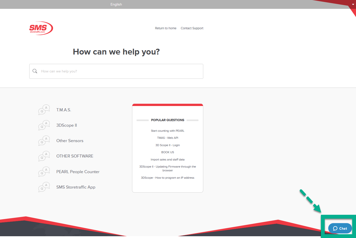Click the Q&A icon beside OTHER SOFTWARE
Screen dimensions: 356x238
click(x=44, y=156)
